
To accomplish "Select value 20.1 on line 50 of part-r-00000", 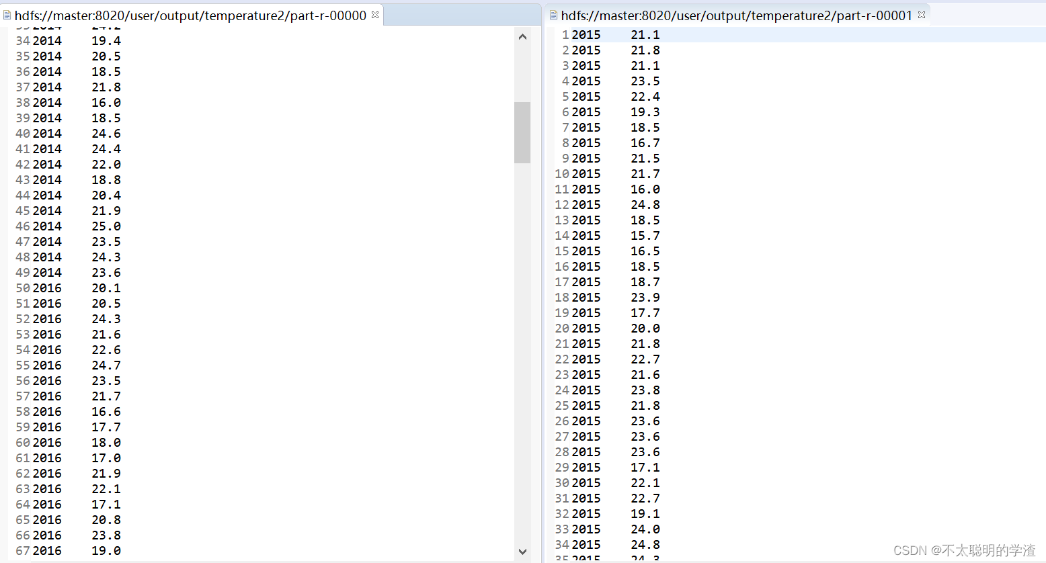I will pyautogui.click(x=106, y=288).
